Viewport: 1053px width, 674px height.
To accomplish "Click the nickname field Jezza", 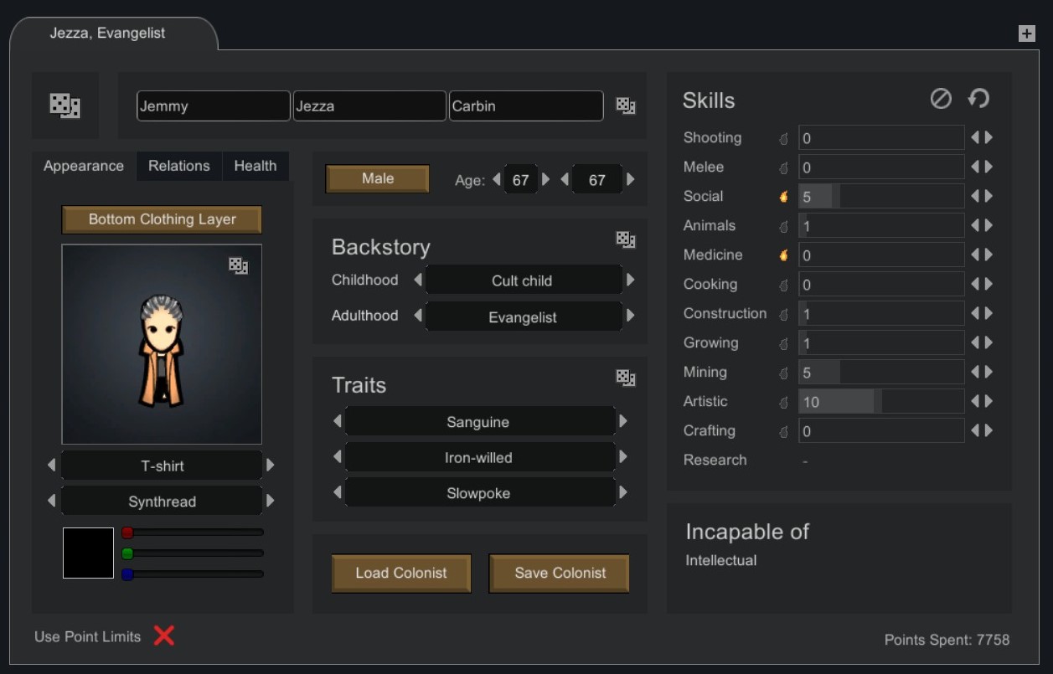I will (x=369, y=106).
